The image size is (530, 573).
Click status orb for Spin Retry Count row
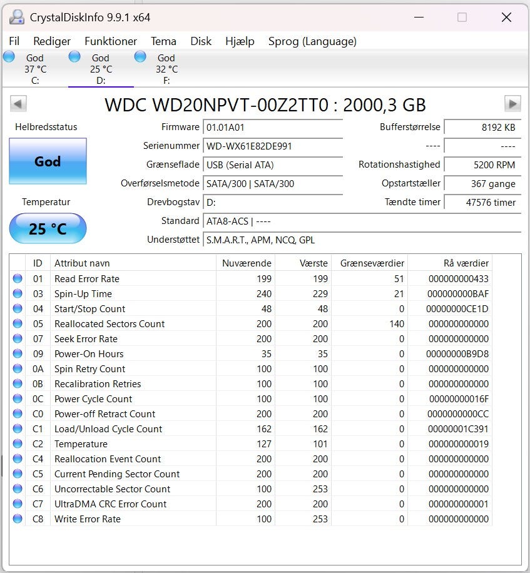(x=18, y=368)
